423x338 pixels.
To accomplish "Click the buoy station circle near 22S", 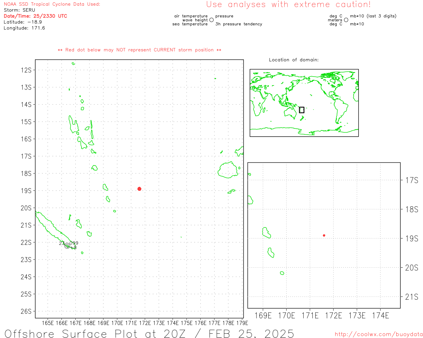I will (x=67, y=246).
